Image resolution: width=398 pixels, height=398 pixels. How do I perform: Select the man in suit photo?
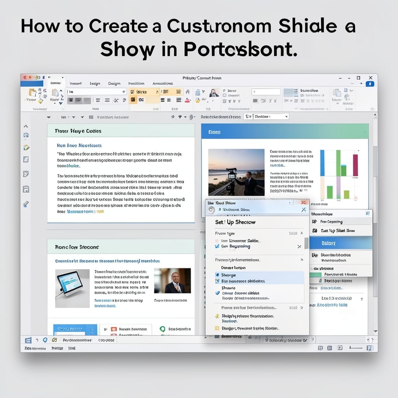point(172,281)
